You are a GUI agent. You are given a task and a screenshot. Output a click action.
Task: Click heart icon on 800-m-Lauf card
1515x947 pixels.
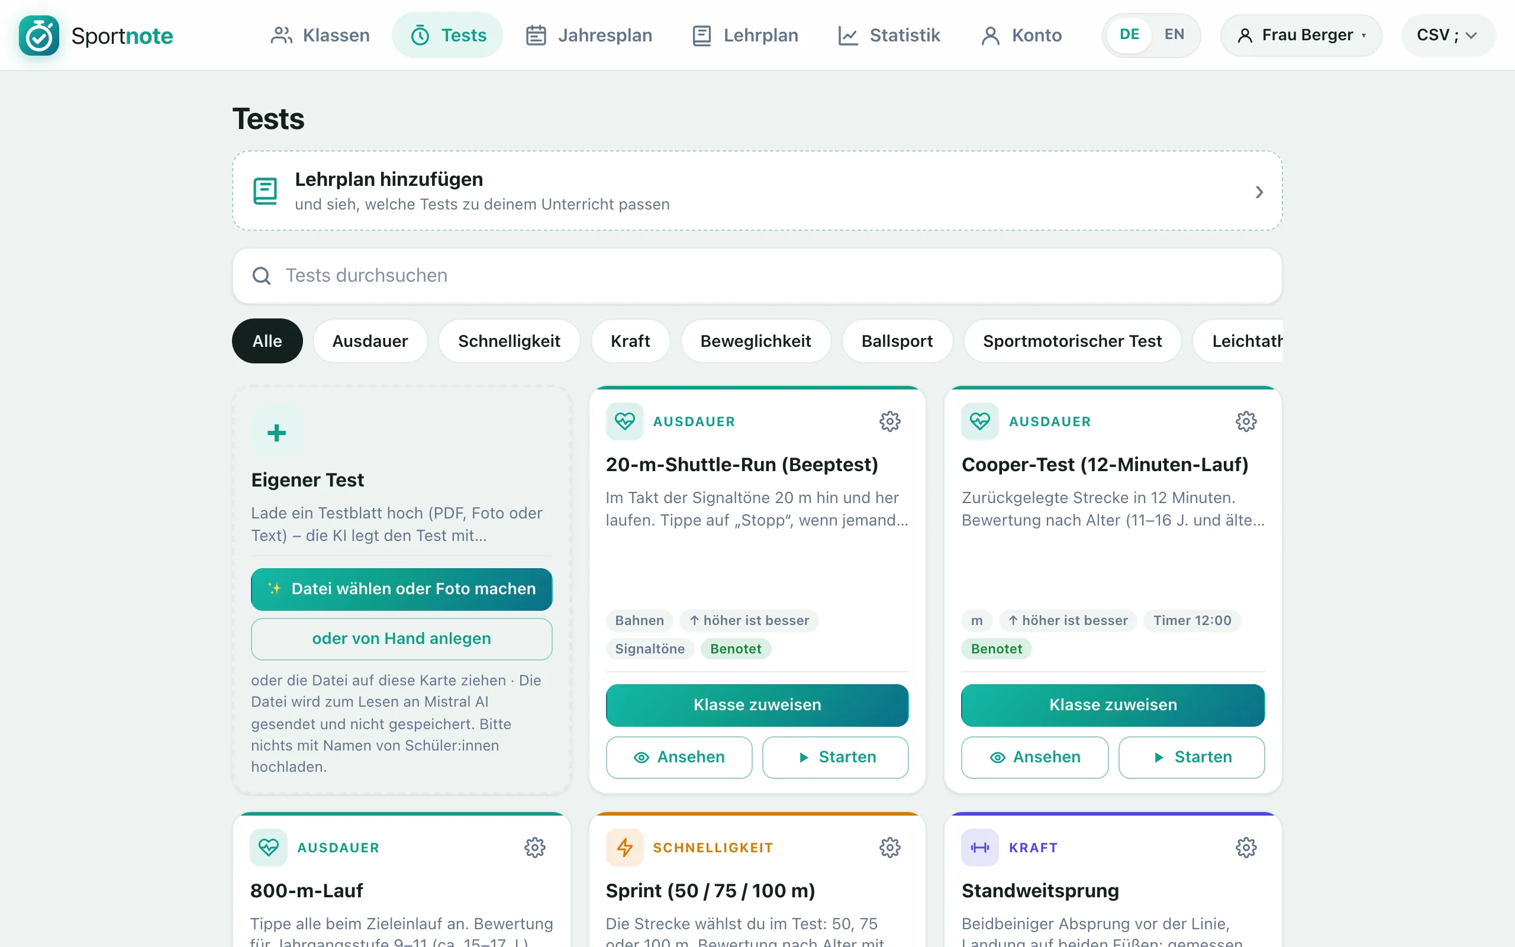(x=269, y=848)
